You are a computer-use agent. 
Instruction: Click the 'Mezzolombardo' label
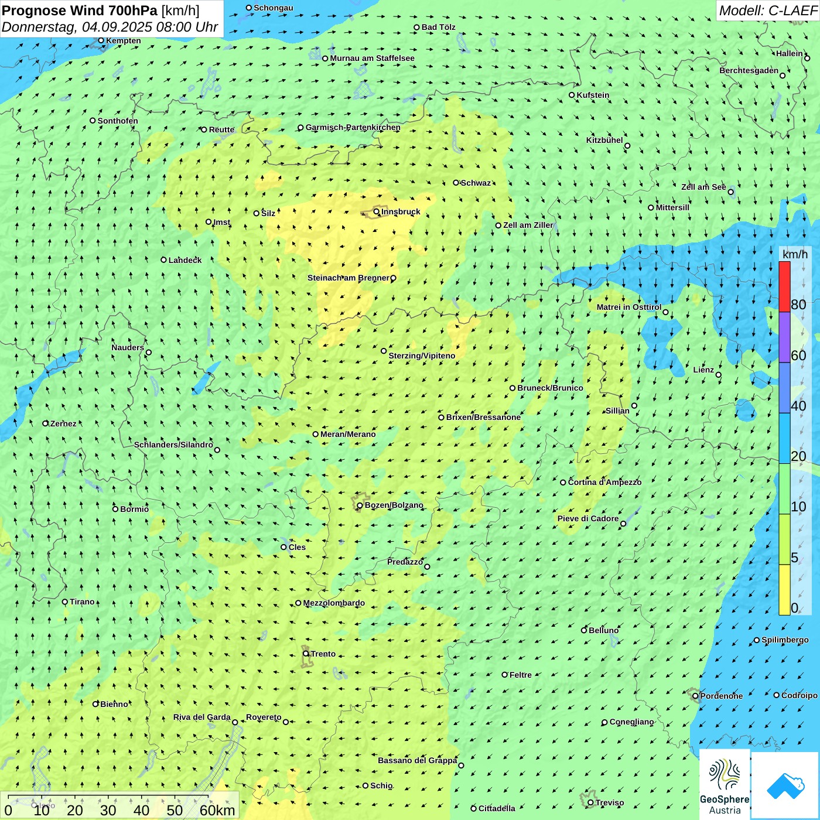click(x=334, y=603)
